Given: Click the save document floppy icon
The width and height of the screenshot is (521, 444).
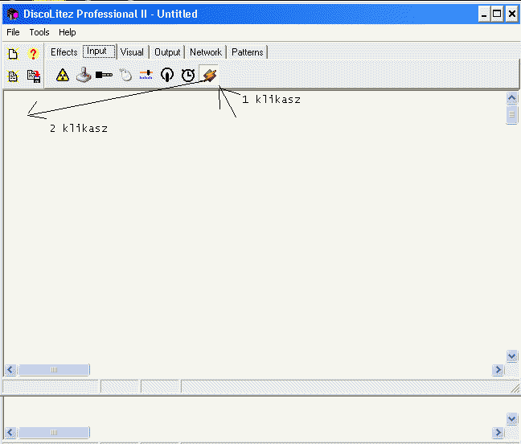Looking at the screenshot, I should pyautogui.click(x=34, y=76).
